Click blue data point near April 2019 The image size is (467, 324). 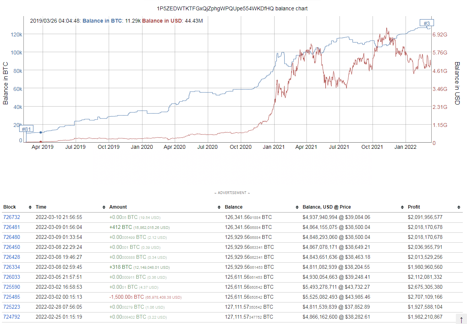41,132
